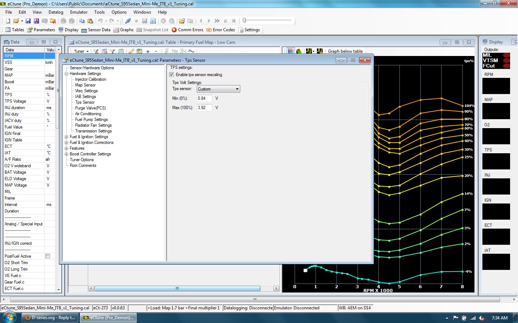
Task: Open the Graphs toolbar button
Action: click(x=123, y=30)
